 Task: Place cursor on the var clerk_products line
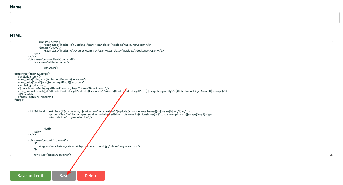pos(32,85)
